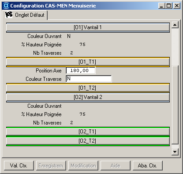Image resolution: width=183 pixels, height=174 pixels.
Task: Select the Onglet Défaut tab
Action: click(25, 15)
